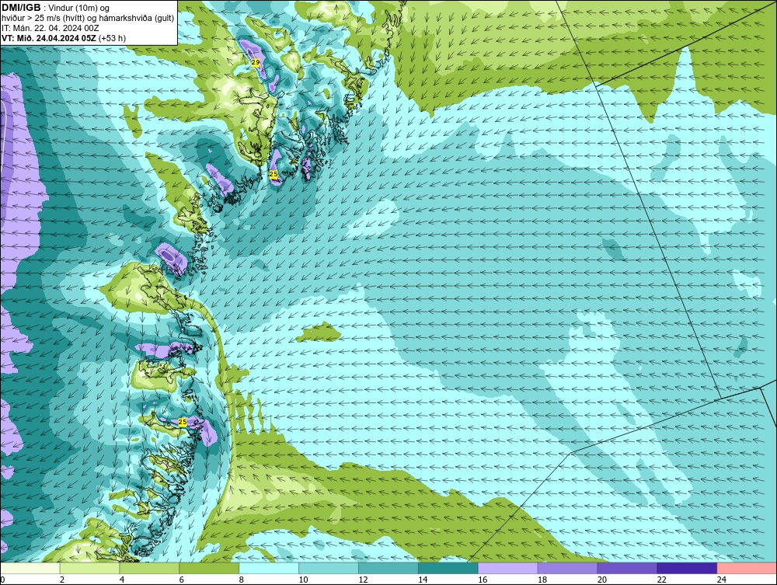777x585 pixels.
Task: Select the pink legend swatch above 24 m/s
Action: coord(747,568)
